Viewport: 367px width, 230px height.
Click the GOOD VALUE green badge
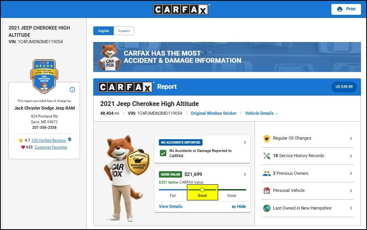pos(170,174)
